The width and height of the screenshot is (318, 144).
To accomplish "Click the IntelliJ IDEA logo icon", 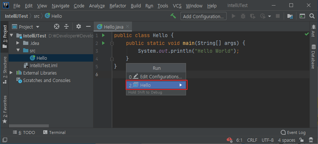I will (6, 6).
